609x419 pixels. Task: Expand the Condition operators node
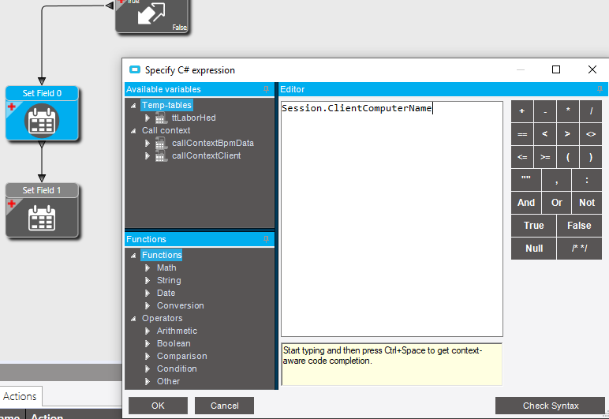pos(148,368)
